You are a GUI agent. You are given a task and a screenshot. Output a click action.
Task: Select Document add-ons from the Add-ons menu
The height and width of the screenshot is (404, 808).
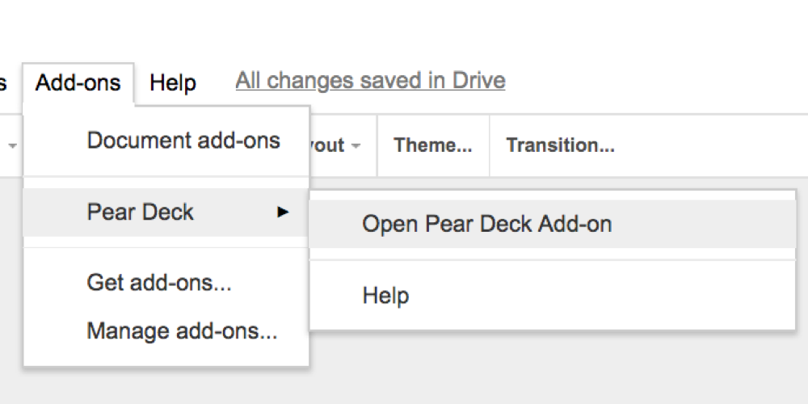point(183,141)
